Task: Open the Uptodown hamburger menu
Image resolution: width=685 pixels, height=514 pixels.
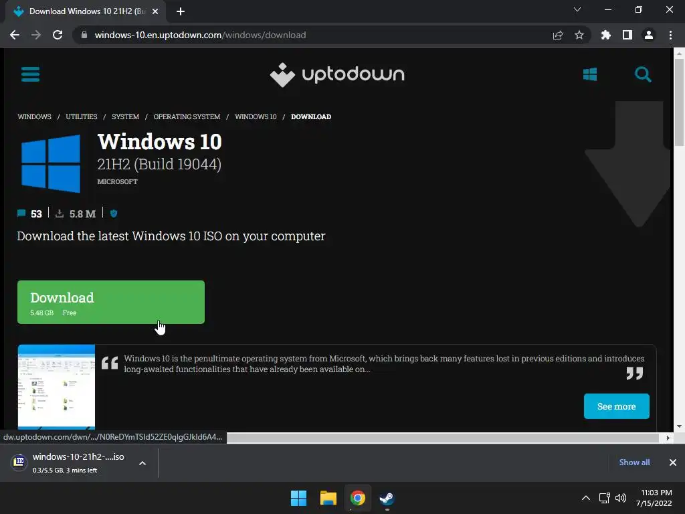Action: pos(30,74)
